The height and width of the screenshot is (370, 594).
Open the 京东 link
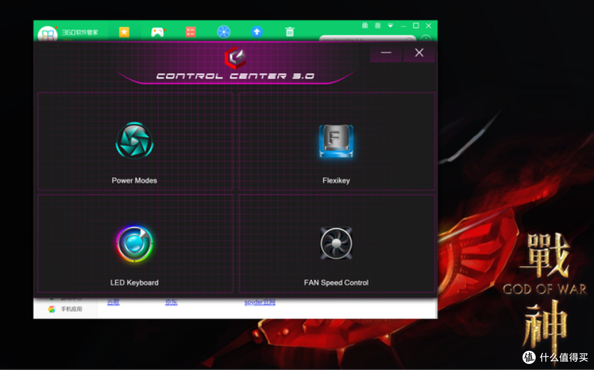click(x=171, y=302)
